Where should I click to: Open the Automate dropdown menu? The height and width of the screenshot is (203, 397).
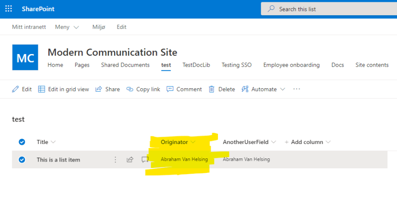click(x=263, y=89)
